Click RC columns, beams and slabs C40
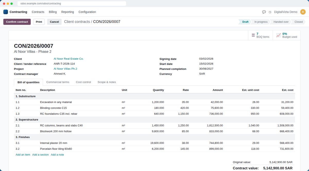 point(61,126)
